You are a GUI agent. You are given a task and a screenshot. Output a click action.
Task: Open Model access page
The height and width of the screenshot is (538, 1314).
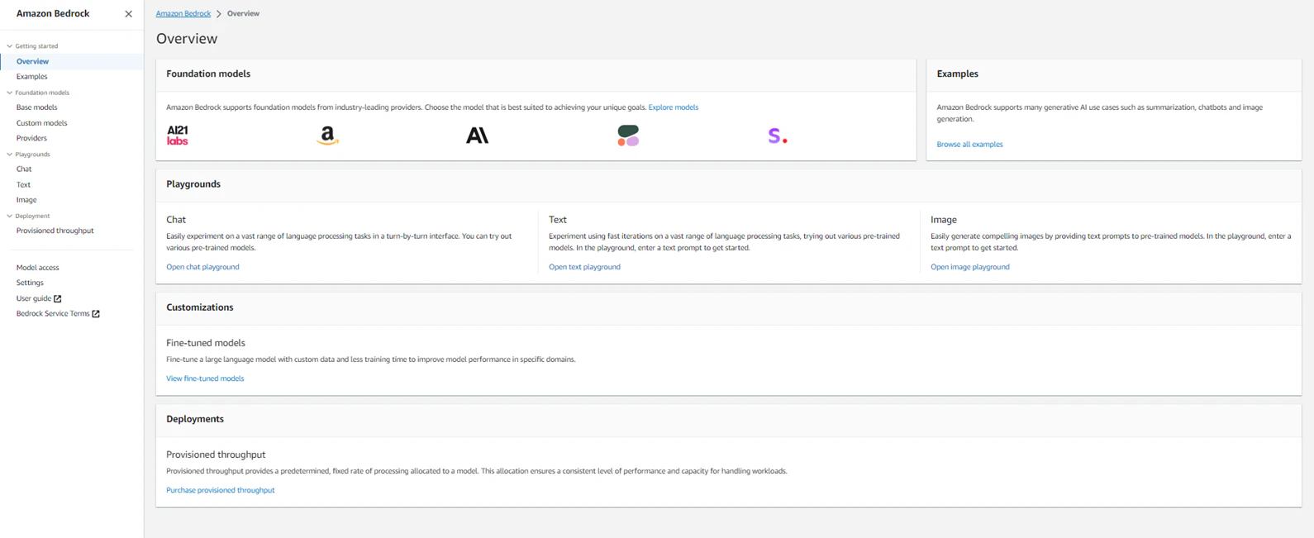pyautogui.click(x=38, y=268)
